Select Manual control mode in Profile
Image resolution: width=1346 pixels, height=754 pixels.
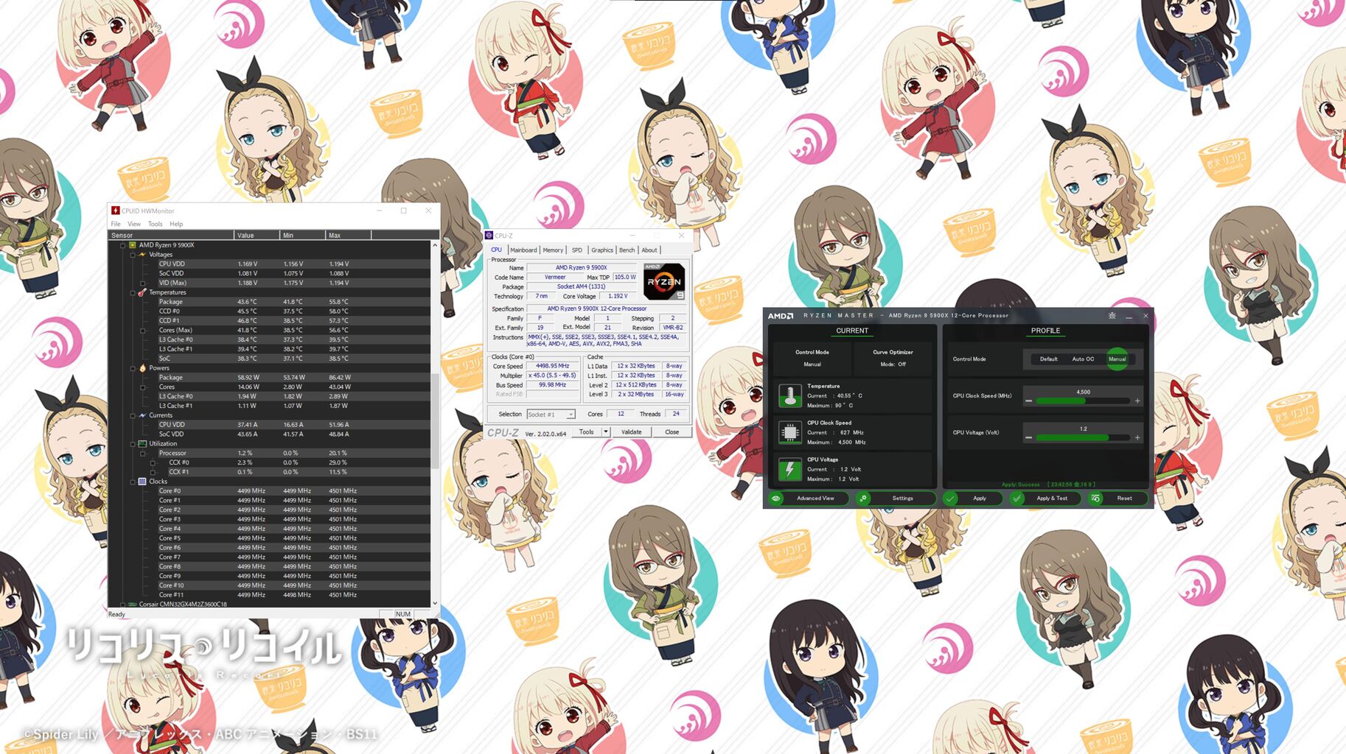[1117, 359]
